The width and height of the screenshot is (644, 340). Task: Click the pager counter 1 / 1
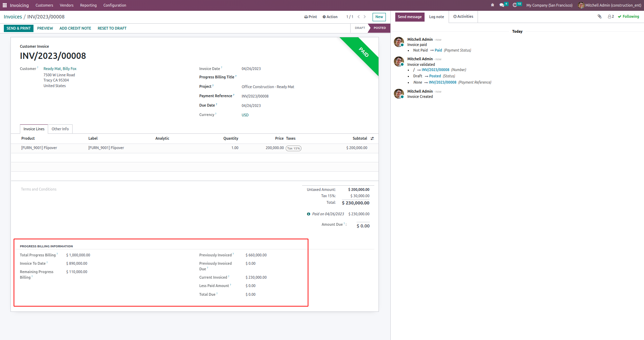click(350, 17)
